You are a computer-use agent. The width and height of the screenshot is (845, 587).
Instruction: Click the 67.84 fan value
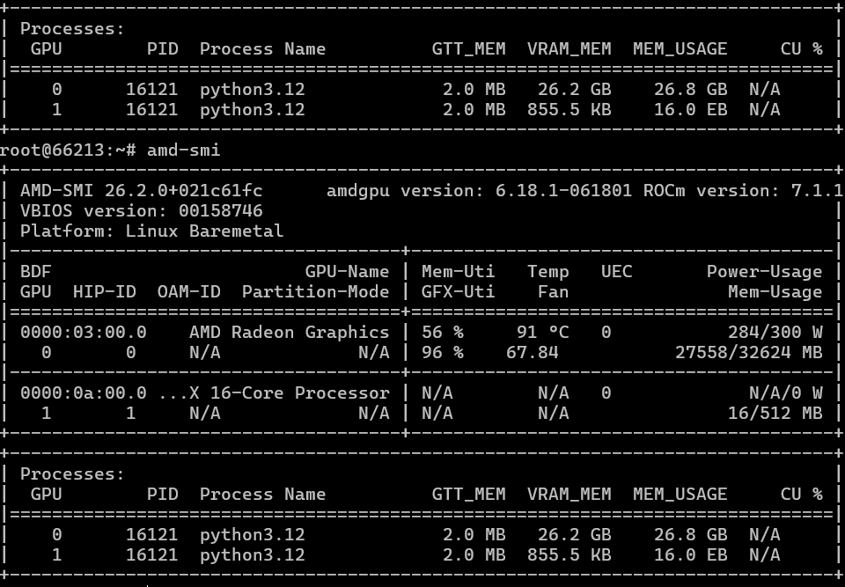[532, 353]
